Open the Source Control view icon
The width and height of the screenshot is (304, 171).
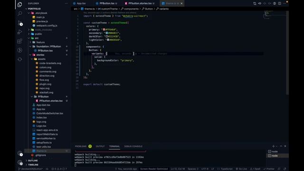point(19,23)
